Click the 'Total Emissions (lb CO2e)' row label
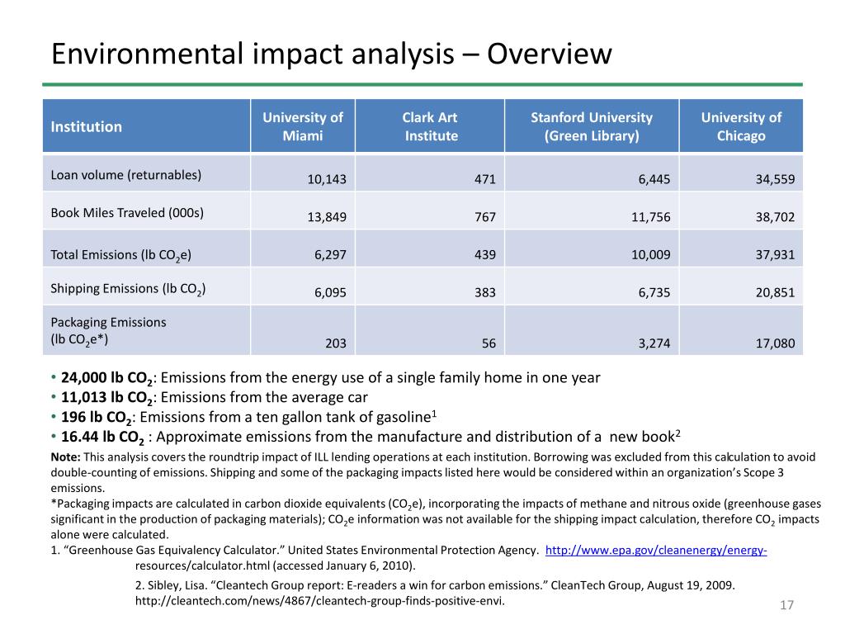Screen dimensions: 845x634 pos(120,255)
